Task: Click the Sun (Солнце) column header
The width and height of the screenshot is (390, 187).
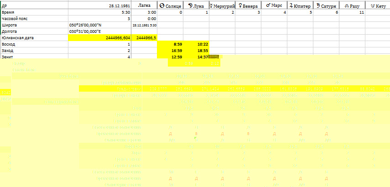Action: pos(170,5)
